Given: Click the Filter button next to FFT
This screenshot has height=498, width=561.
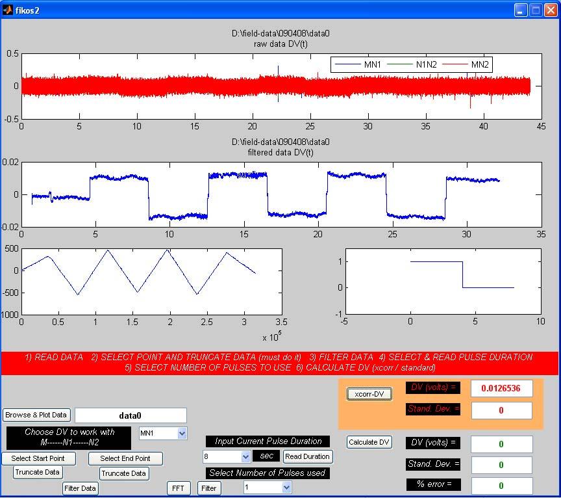Looking at the screenshot, I should [x=209, y=488].
